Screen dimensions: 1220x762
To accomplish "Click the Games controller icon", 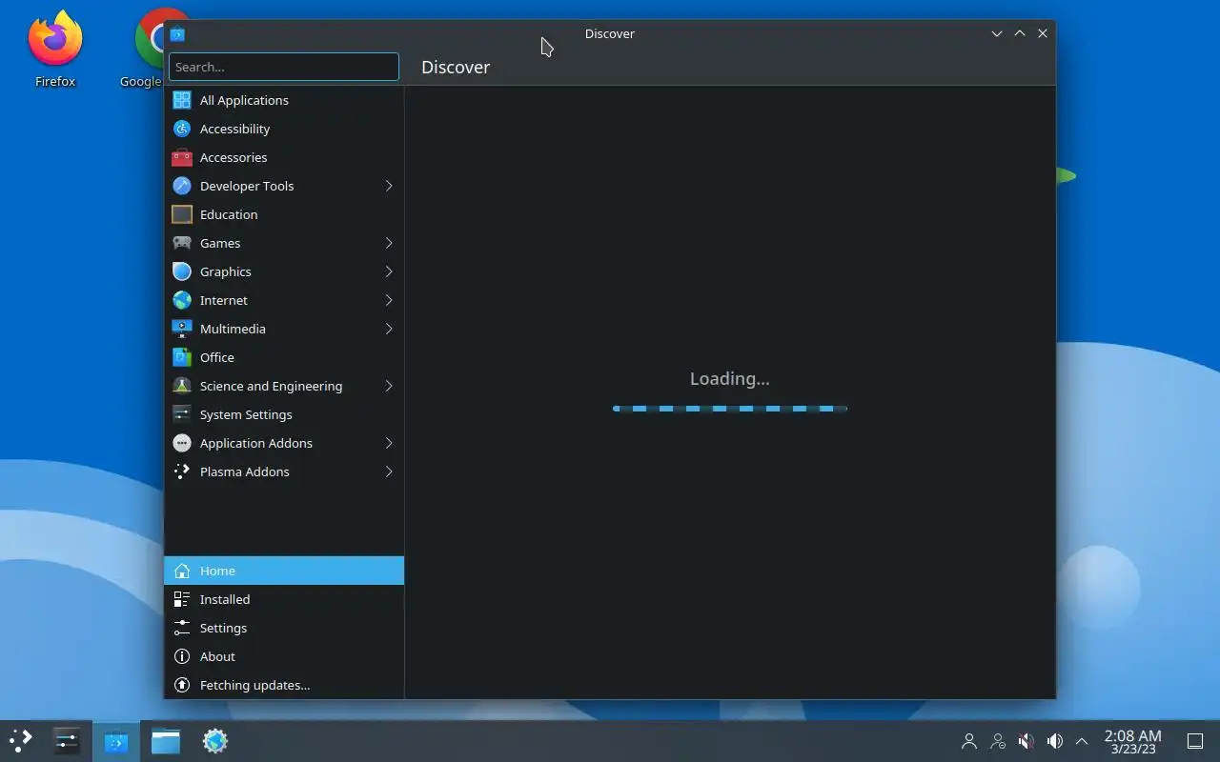I will tap(182, 243).
